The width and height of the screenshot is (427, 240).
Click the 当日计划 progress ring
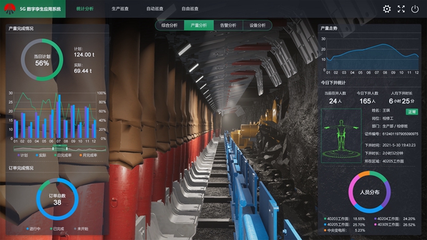click(42, 60)
